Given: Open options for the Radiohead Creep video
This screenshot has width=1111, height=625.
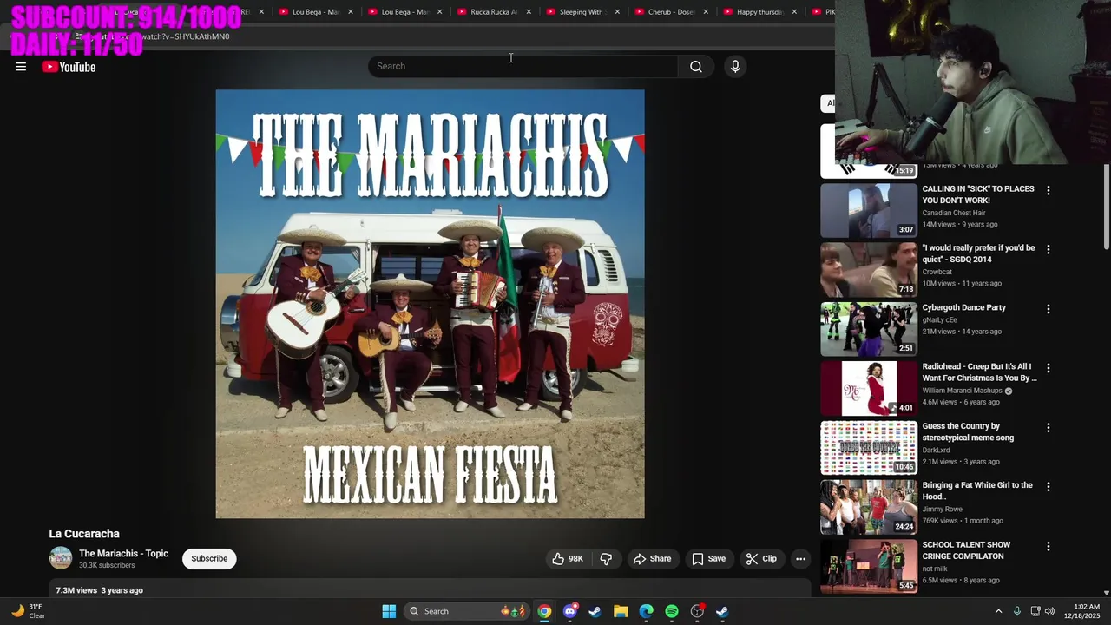Looking at the screenshot, I should coord(1048,368).
